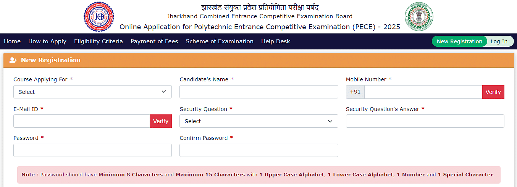
Task: Open the Scheme of Examination menu item
Action: click(220, 41)
